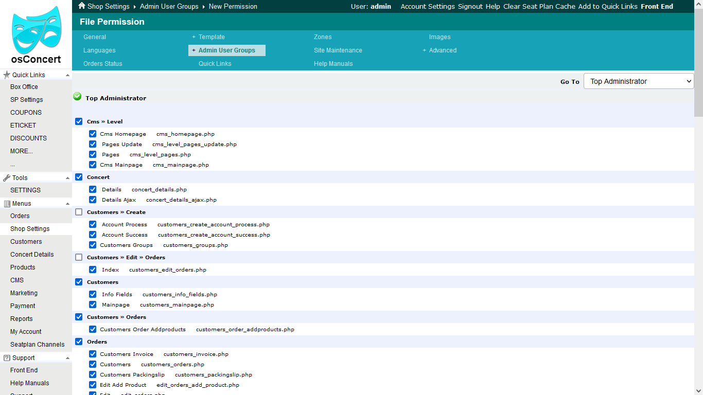Click the green checkmark beside Top Administrator

(77, 96)
